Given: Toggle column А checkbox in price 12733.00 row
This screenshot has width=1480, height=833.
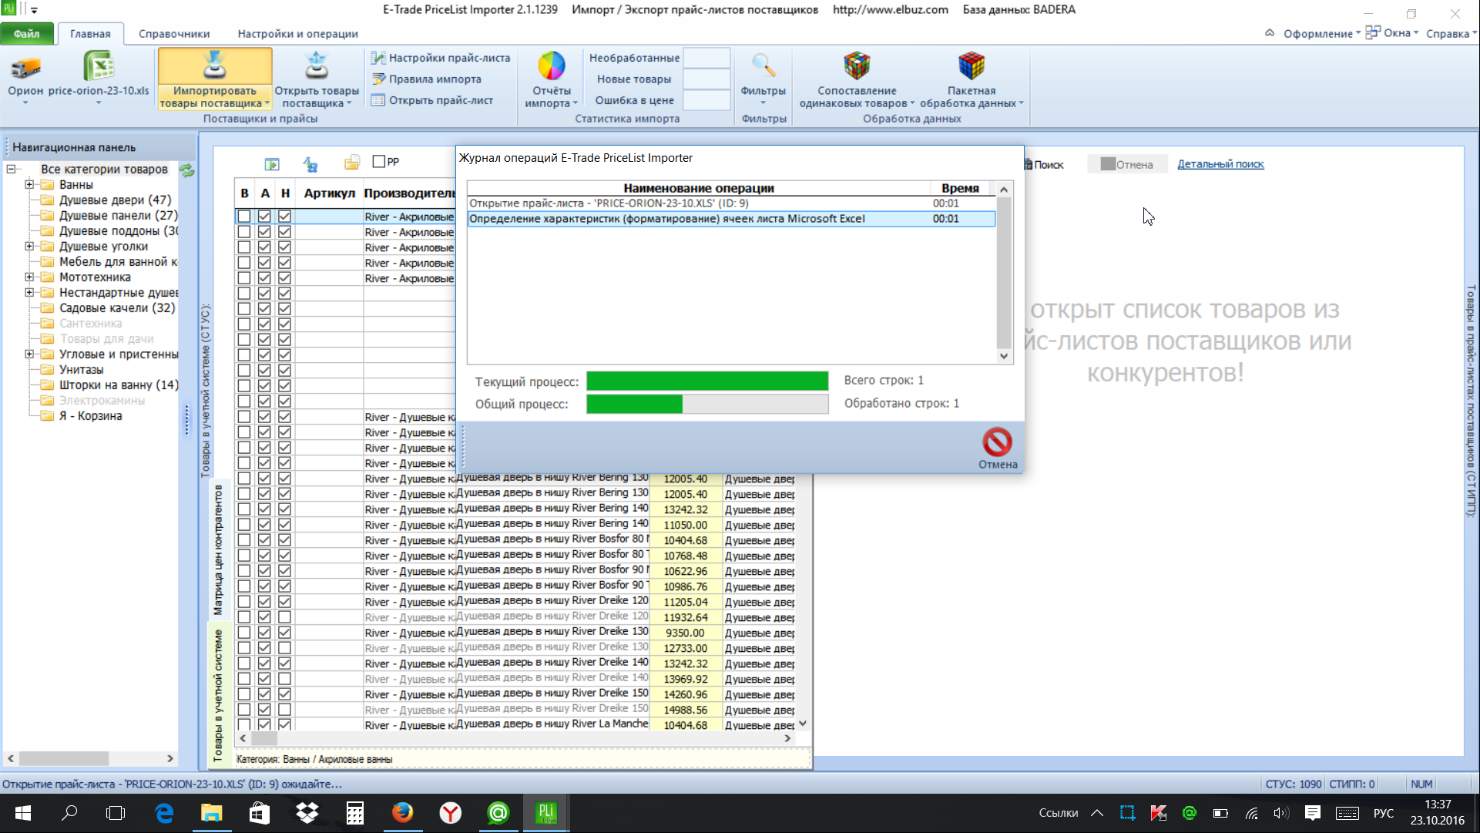Looking at the screenshot, I should pyautogui.click(x=264, y=648).
